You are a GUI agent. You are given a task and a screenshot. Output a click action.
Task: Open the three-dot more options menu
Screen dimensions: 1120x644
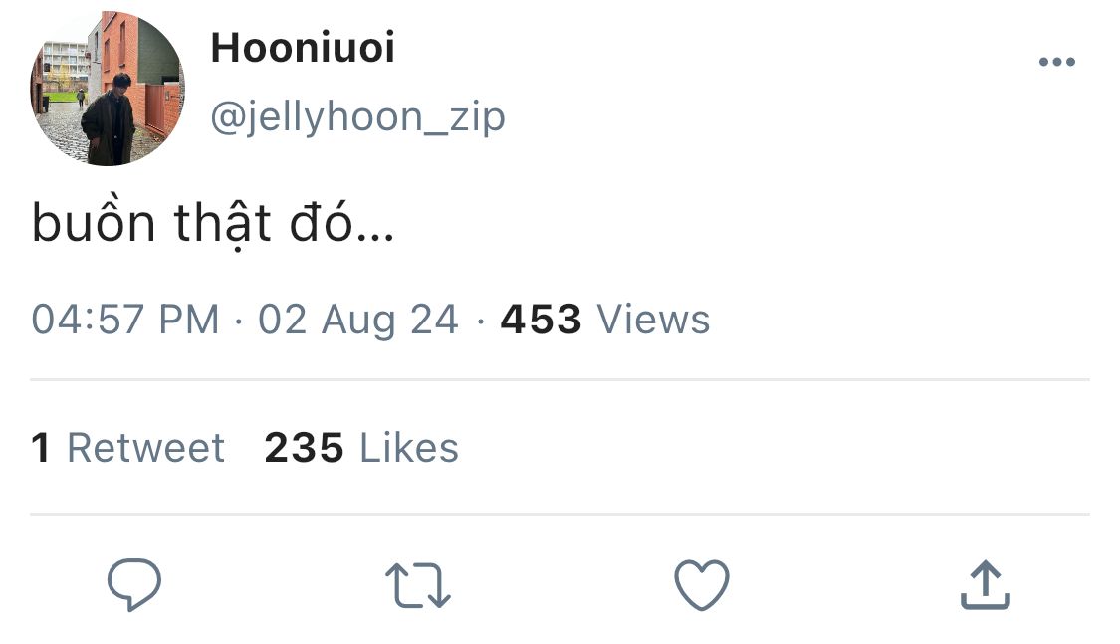coord(1057,62)
